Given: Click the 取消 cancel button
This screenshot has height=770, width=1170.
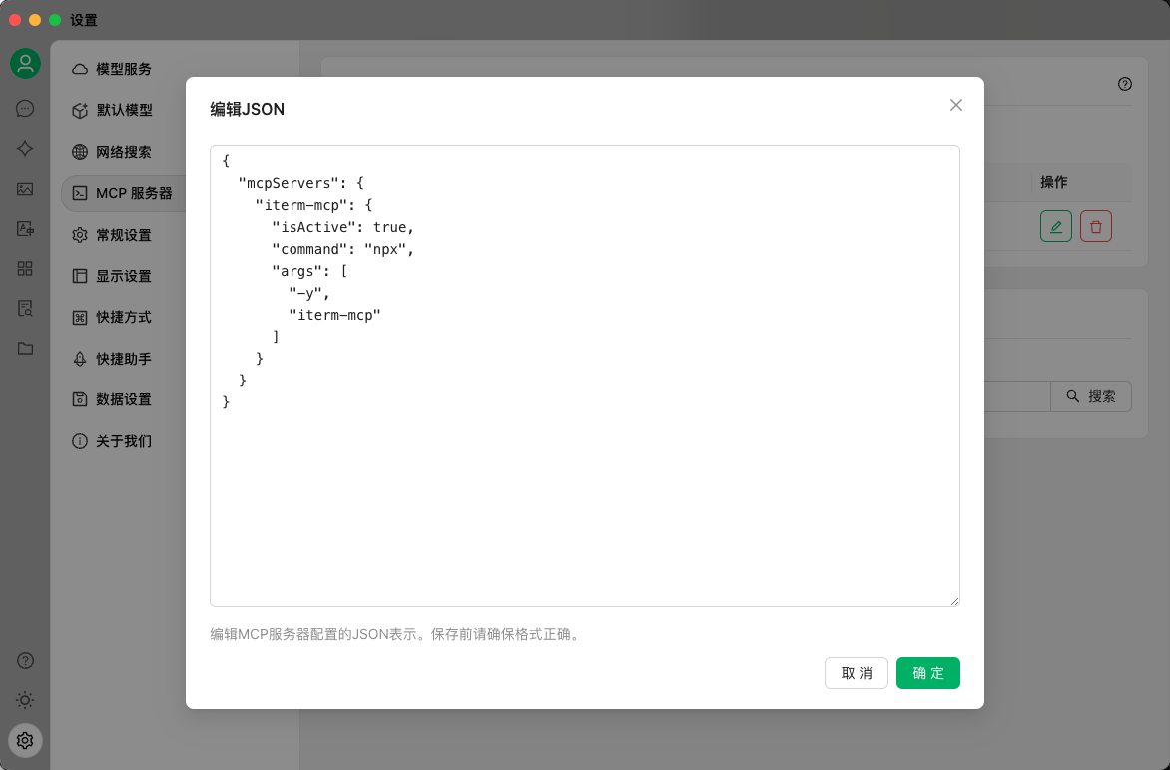Looking at the screenshot, I should coord(856,673).
